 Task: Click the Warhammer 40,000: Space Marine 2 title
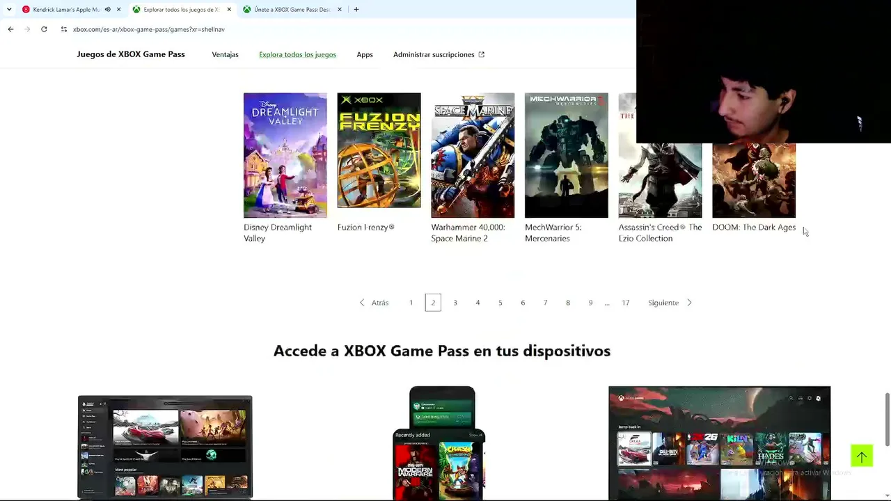468,232
